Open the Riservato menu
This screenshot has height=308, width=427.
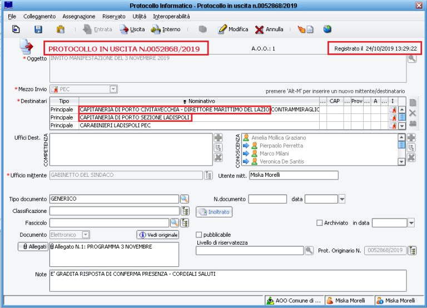114,16
